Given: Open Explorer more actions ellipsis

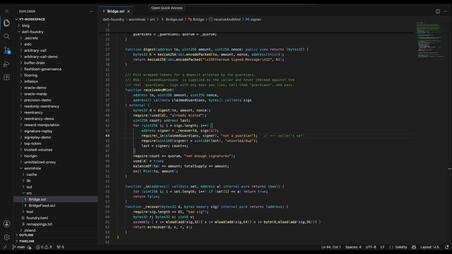Looking at the screenshot, I should [91, 11].
